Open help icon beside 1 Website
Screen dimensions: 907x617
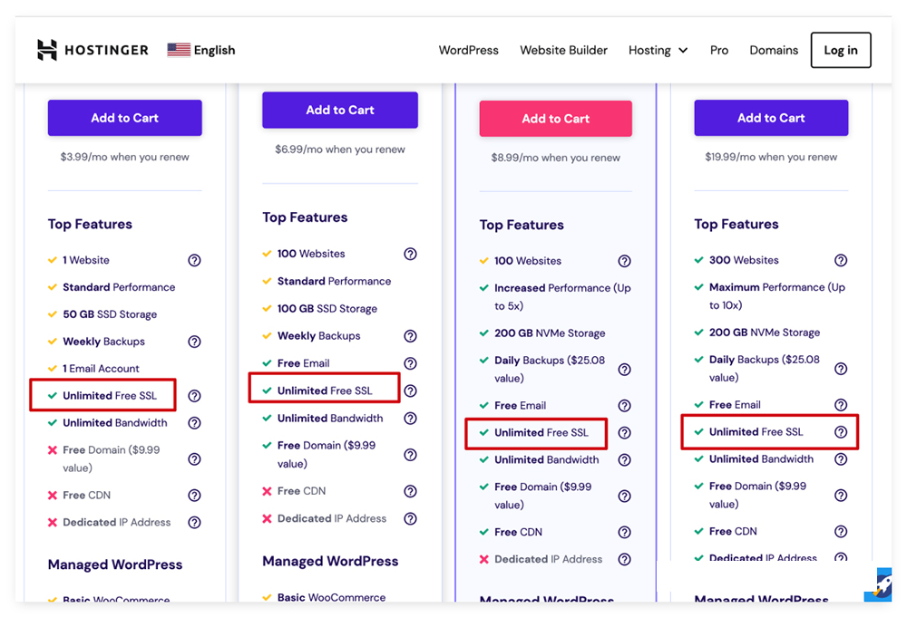click(194, 261)
